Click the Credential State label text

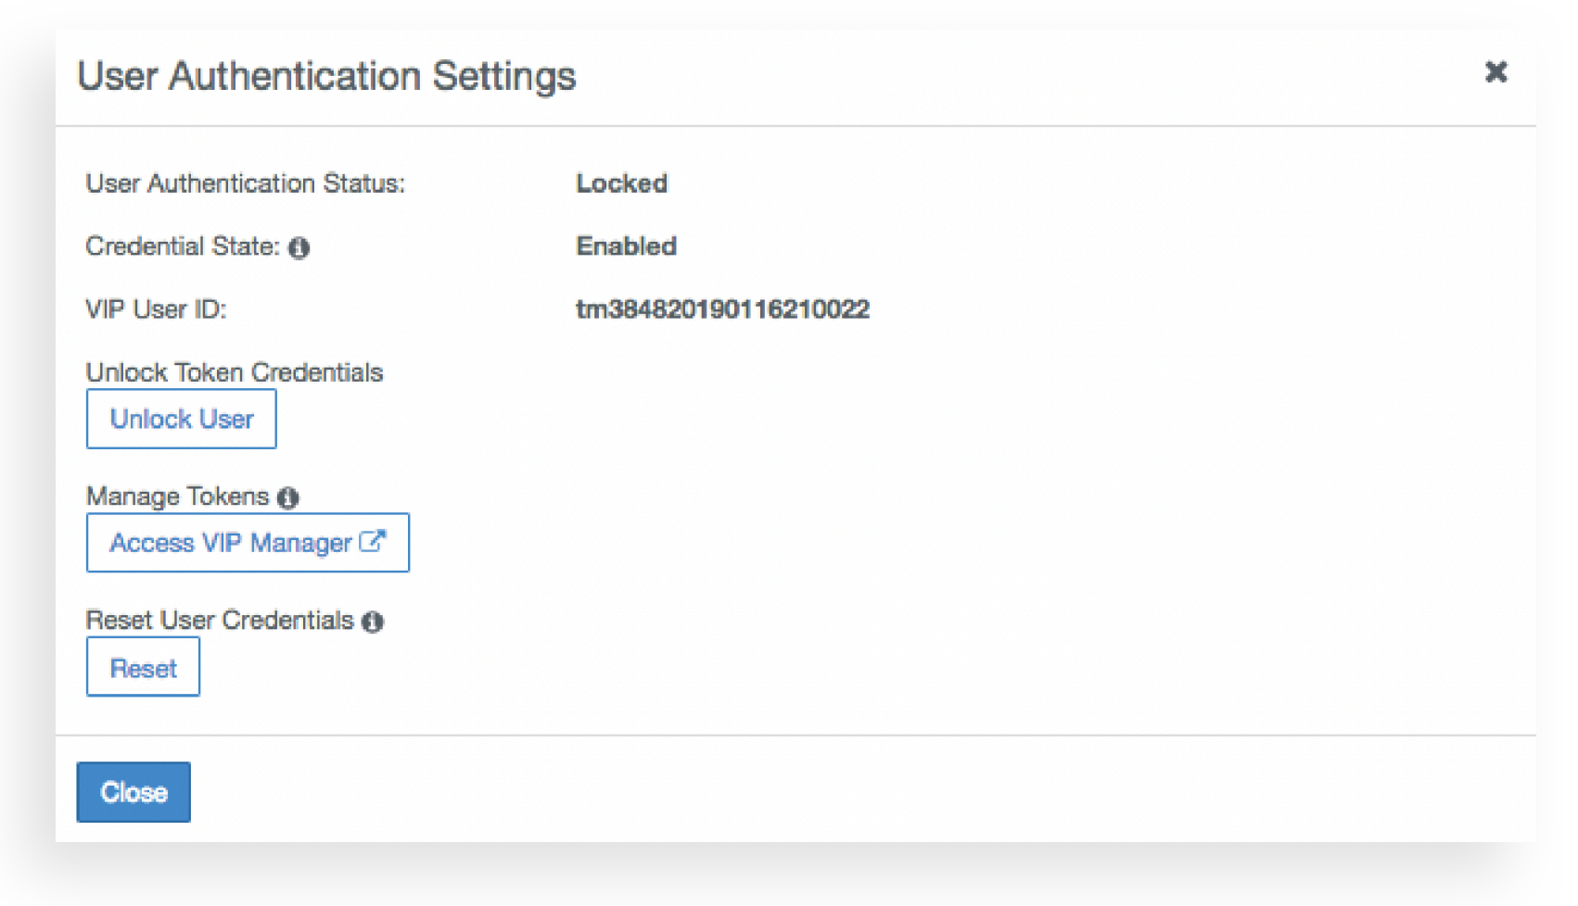coord(182,246)
